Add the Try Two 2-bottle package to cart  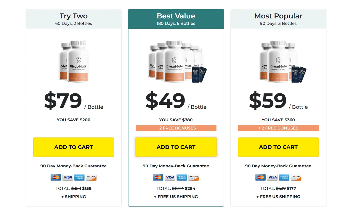74,147
